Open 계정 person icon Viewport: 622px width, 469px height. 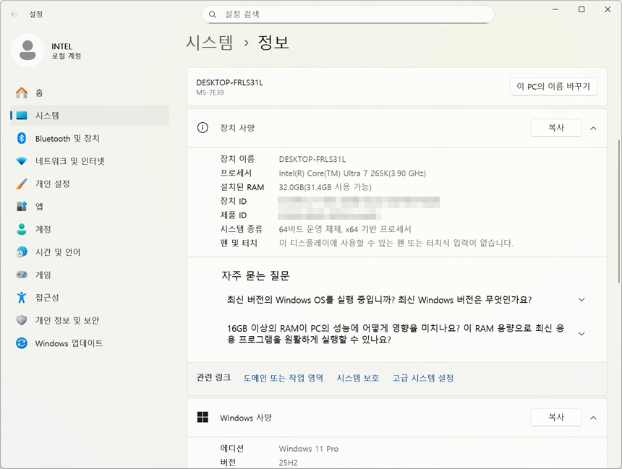tap(22, 229)
